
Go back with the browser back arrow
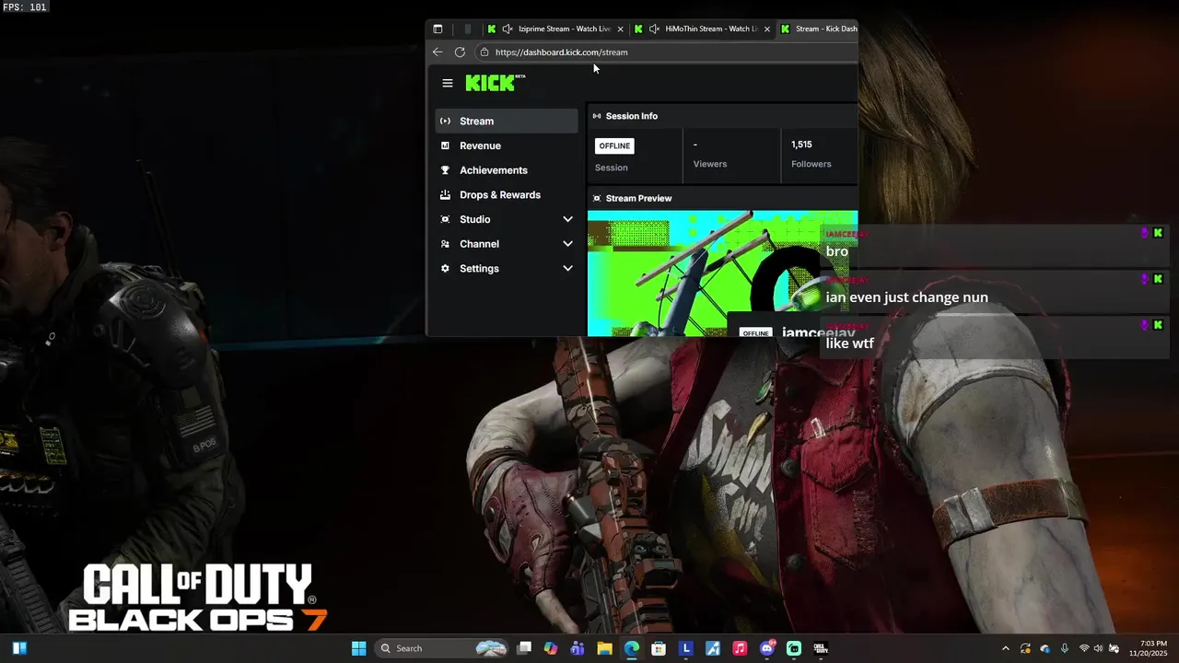pos(438,52)
